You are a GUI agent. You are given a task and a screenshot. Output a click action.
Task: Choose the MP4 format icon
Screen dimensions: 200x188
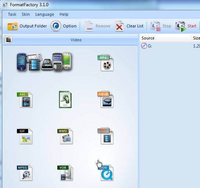(x=106, y=63)
